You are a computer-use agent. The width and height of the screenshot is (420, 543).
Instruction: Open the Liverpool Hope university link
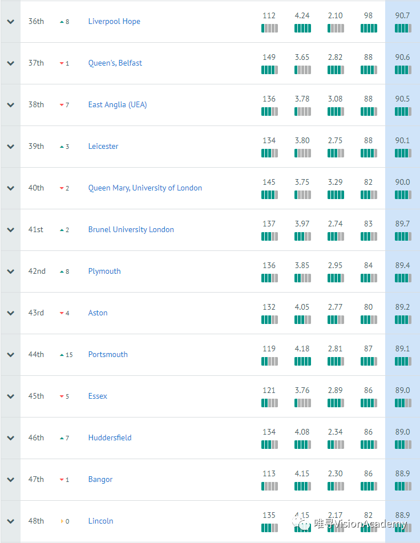coord(114,22)
